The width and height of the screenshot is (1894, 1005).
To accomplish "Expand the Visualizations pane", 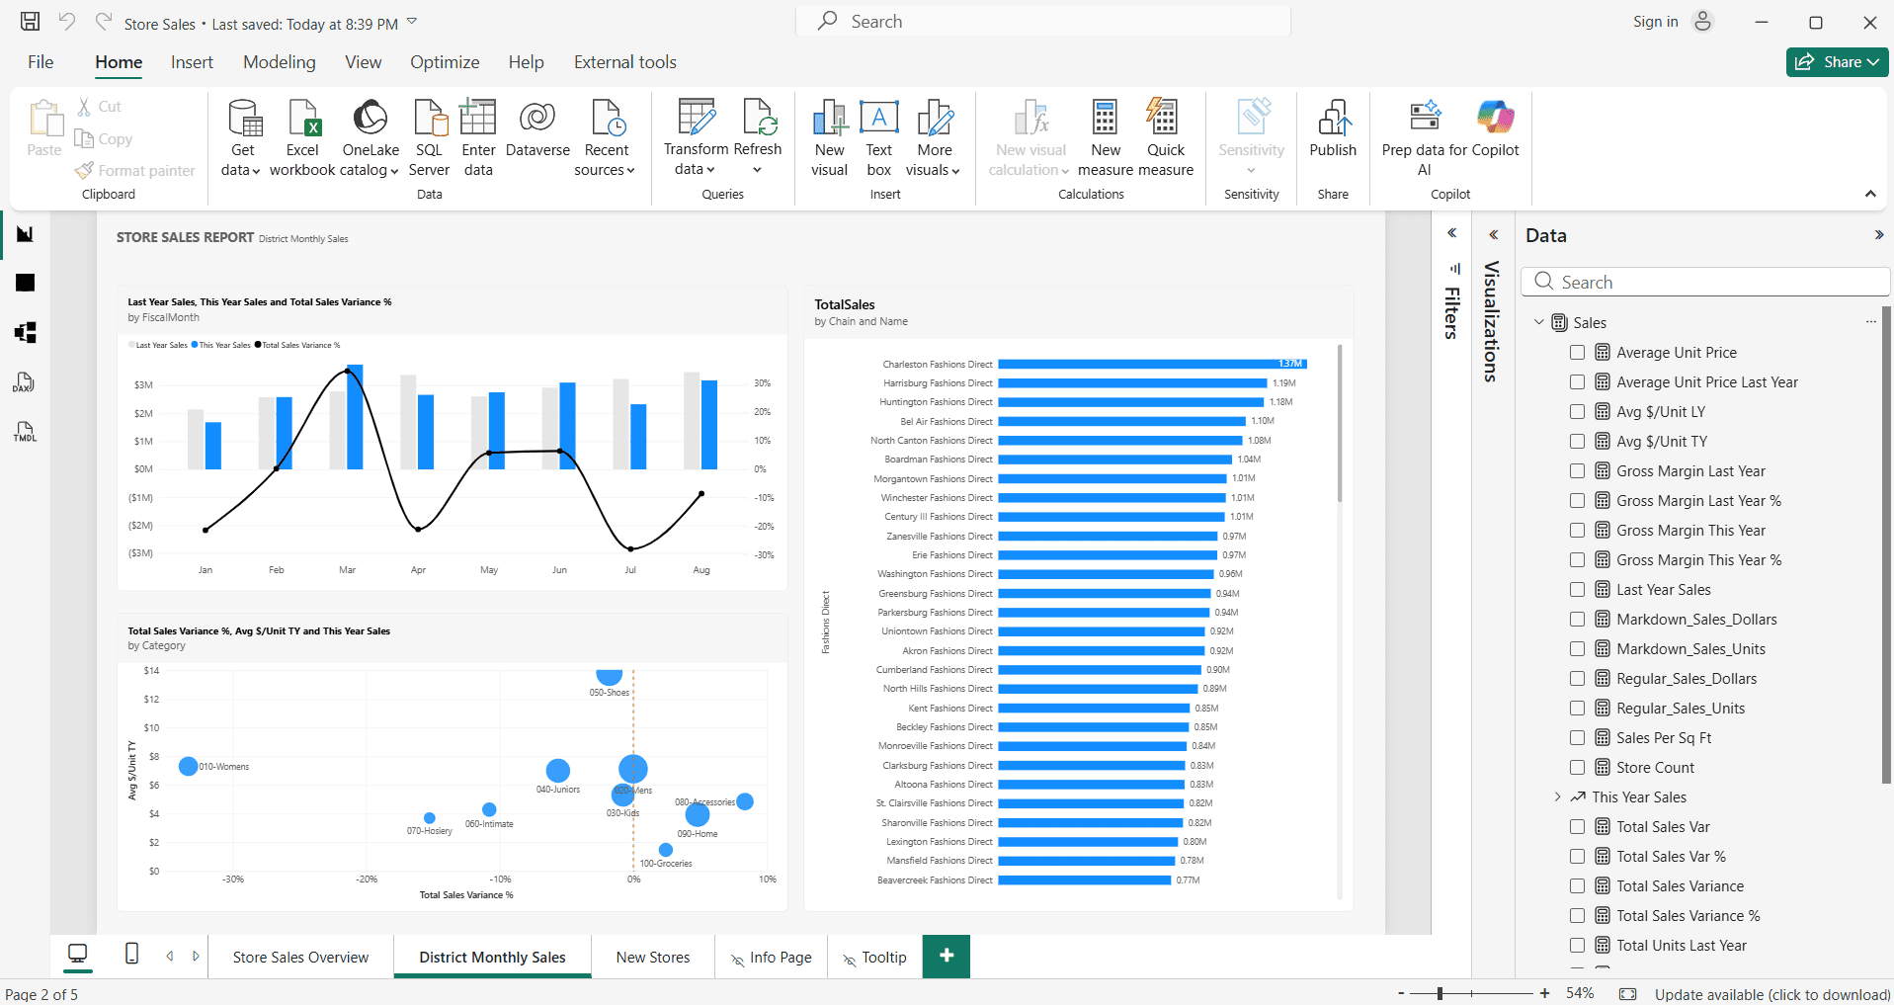I will coord(1493,235).
